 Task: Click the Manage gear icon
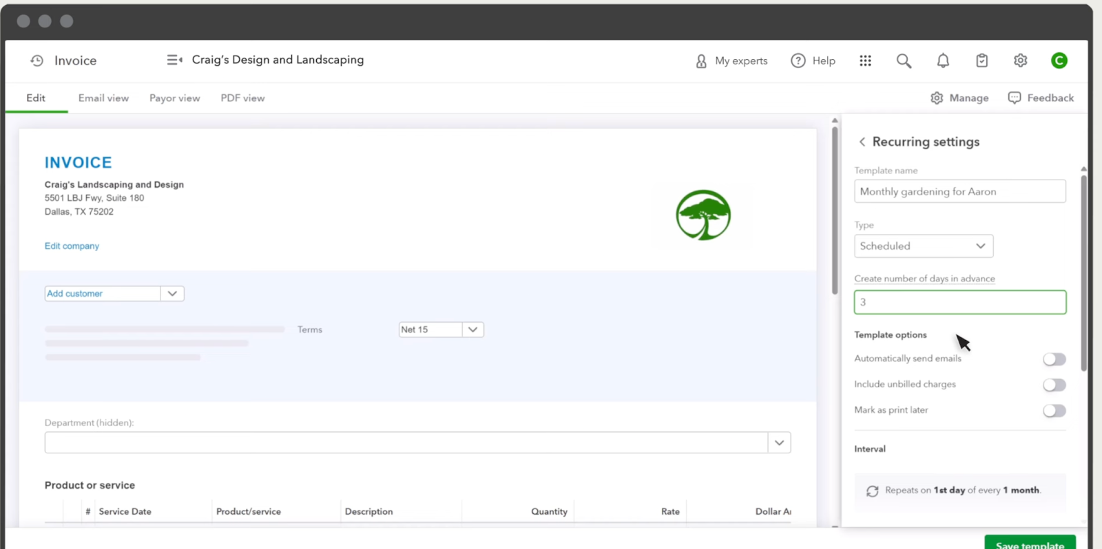click(x=937, y=98)
